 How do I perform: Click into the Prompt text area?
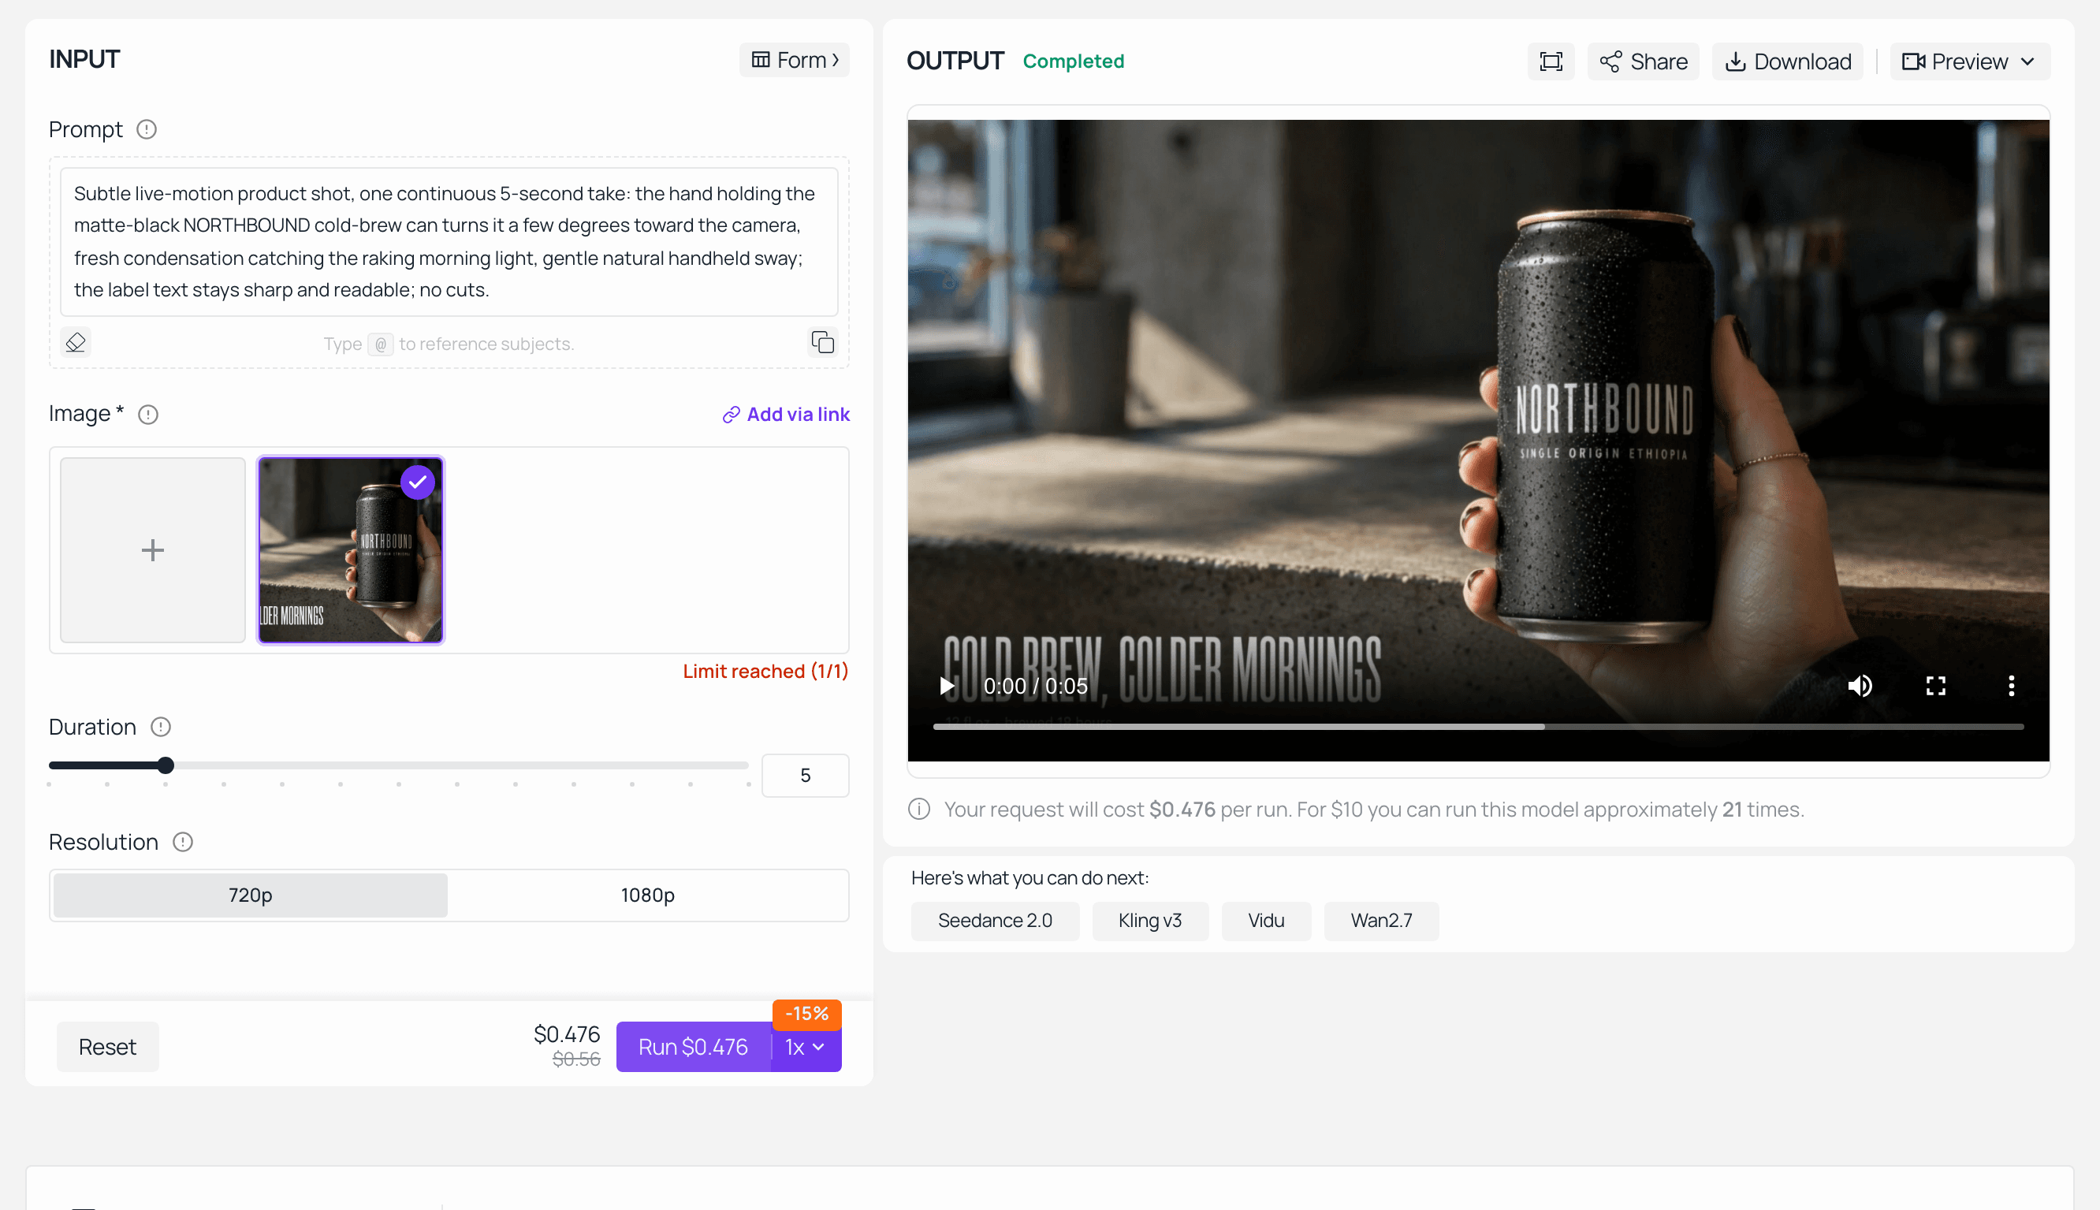[449, 242]
